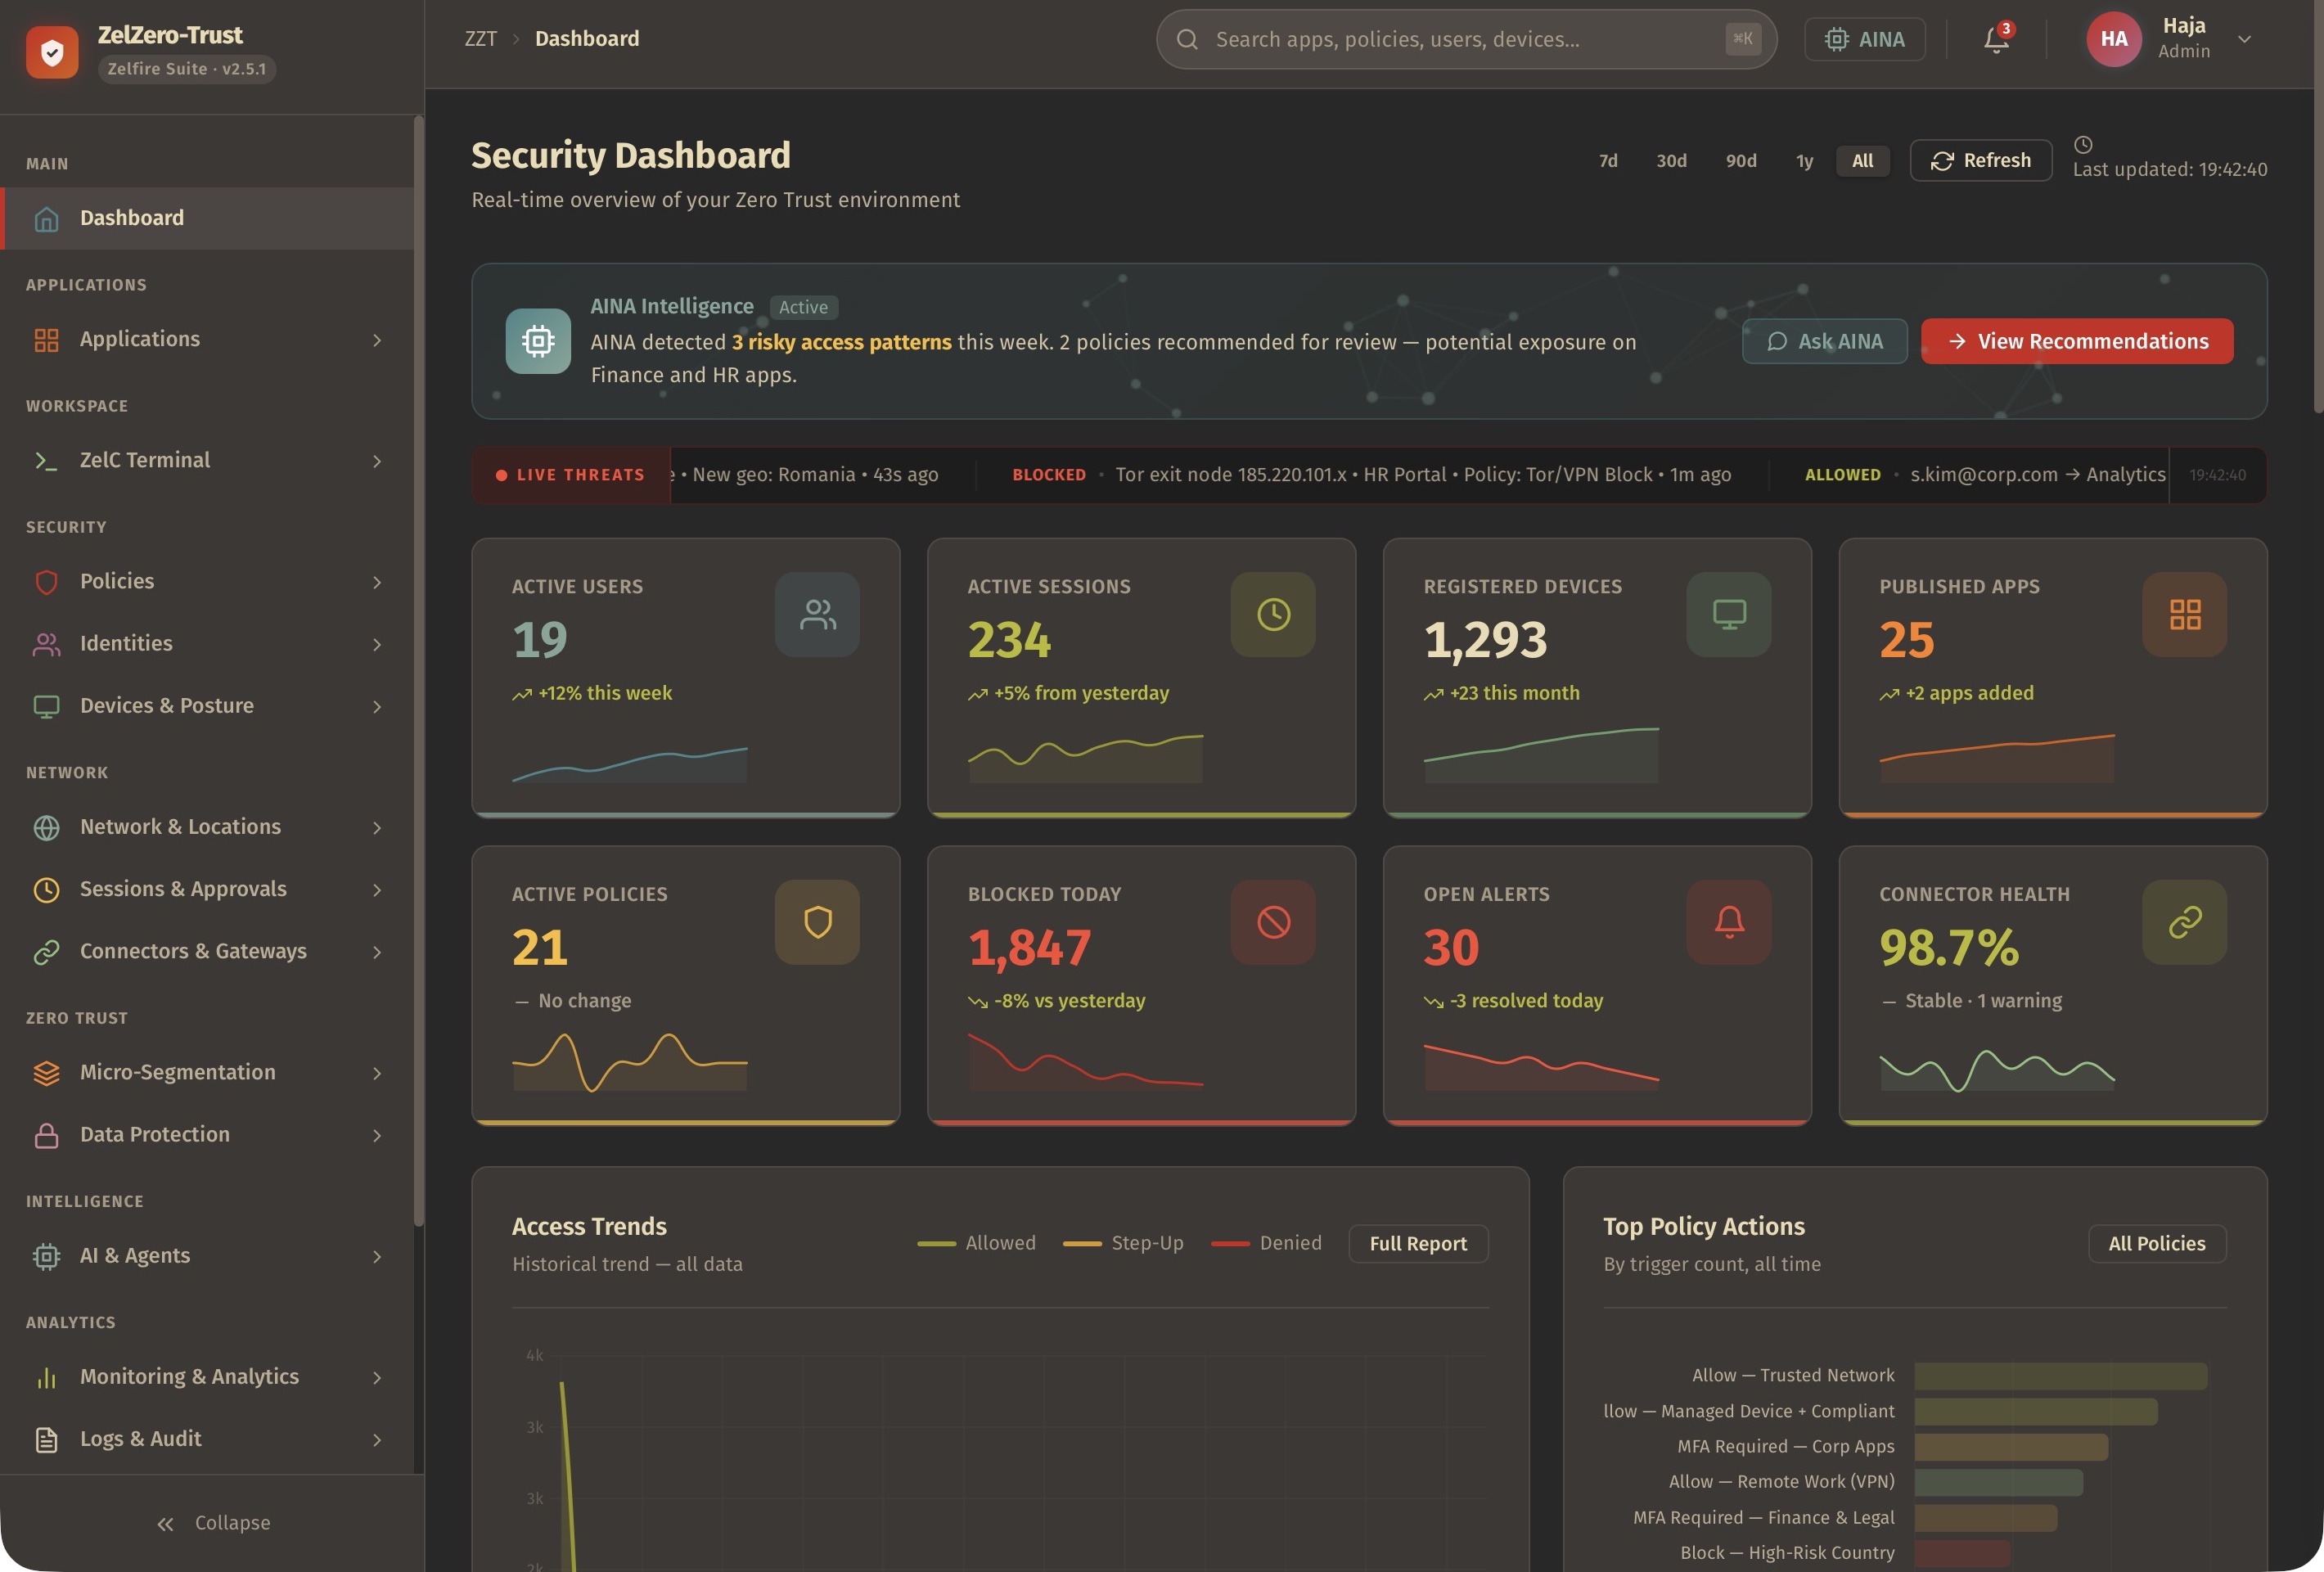Click View Recommendations button

click(2077, 341)
